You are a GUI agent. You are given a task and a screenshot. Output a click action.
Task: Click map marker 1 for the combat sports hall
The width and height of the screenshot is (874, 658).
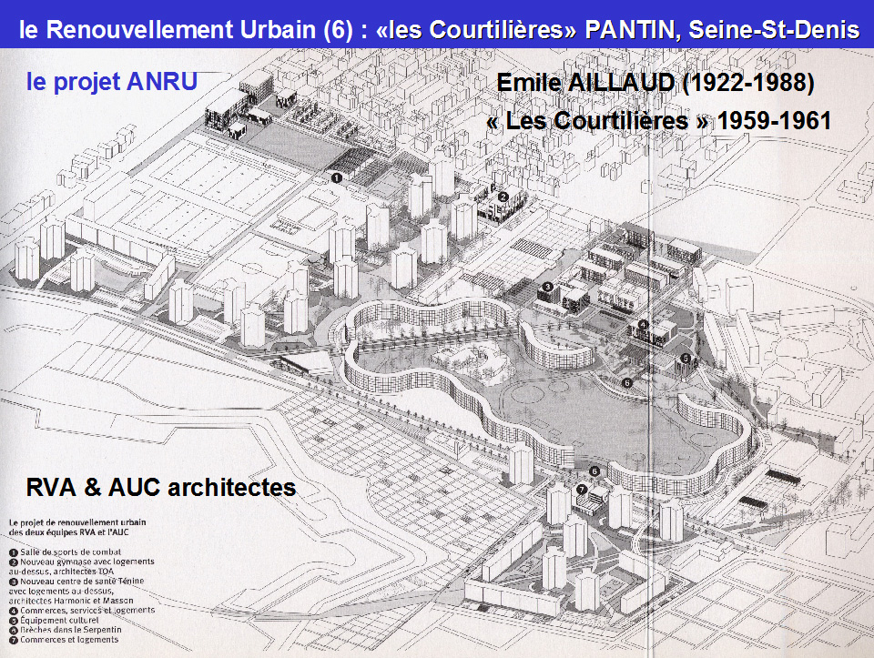(x=336, y=179)
